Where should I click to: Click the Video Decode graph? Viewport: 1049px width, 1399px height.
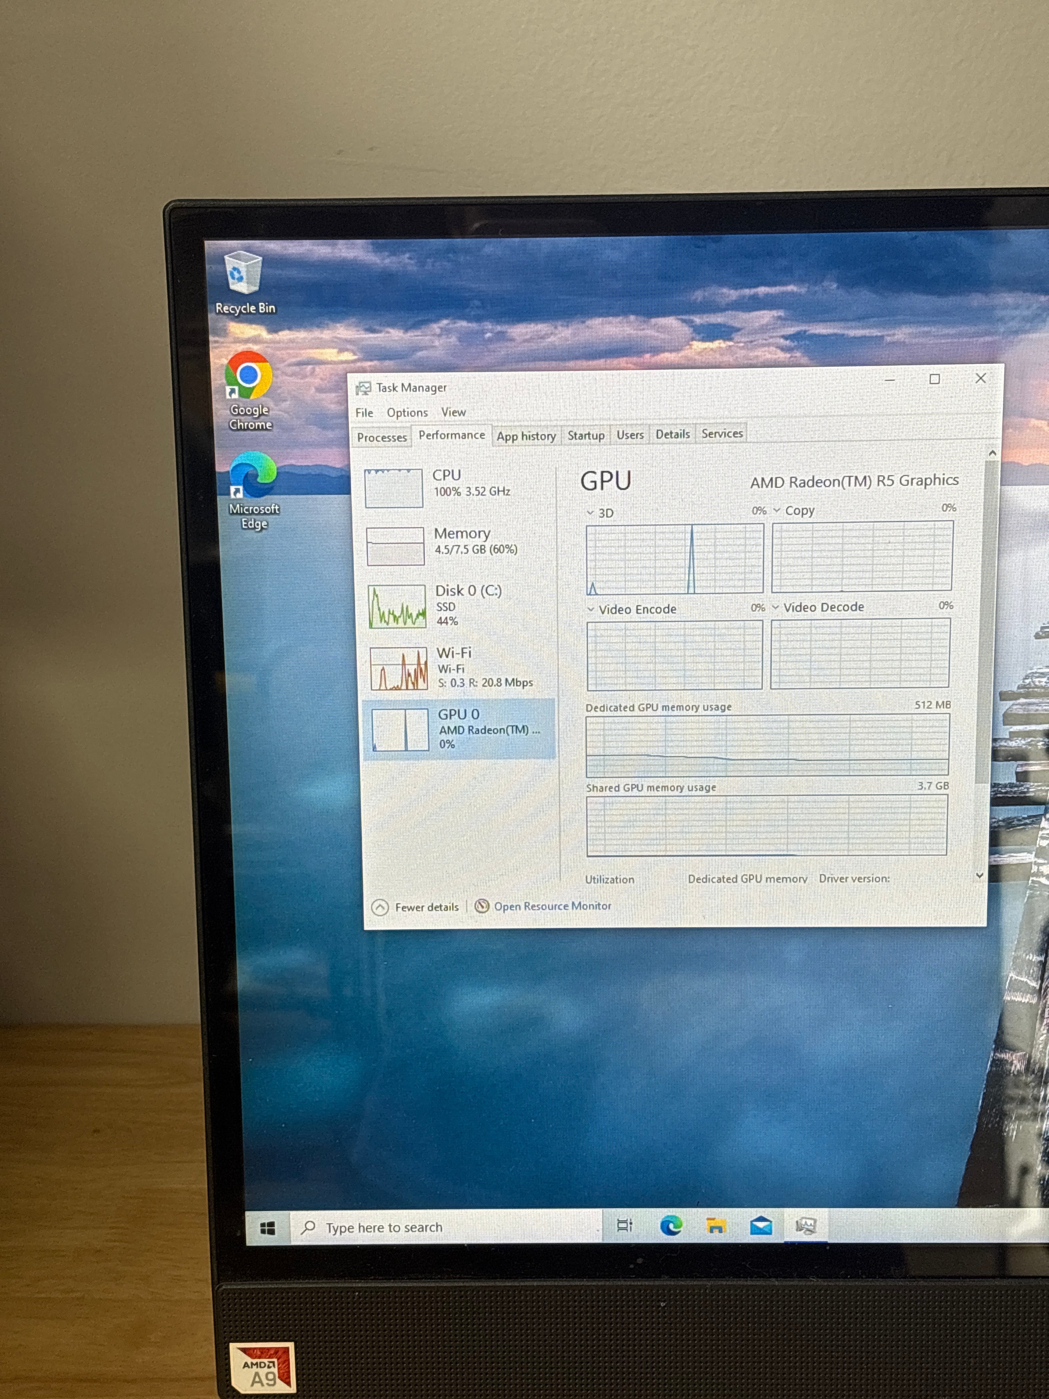tap(860, 653)
